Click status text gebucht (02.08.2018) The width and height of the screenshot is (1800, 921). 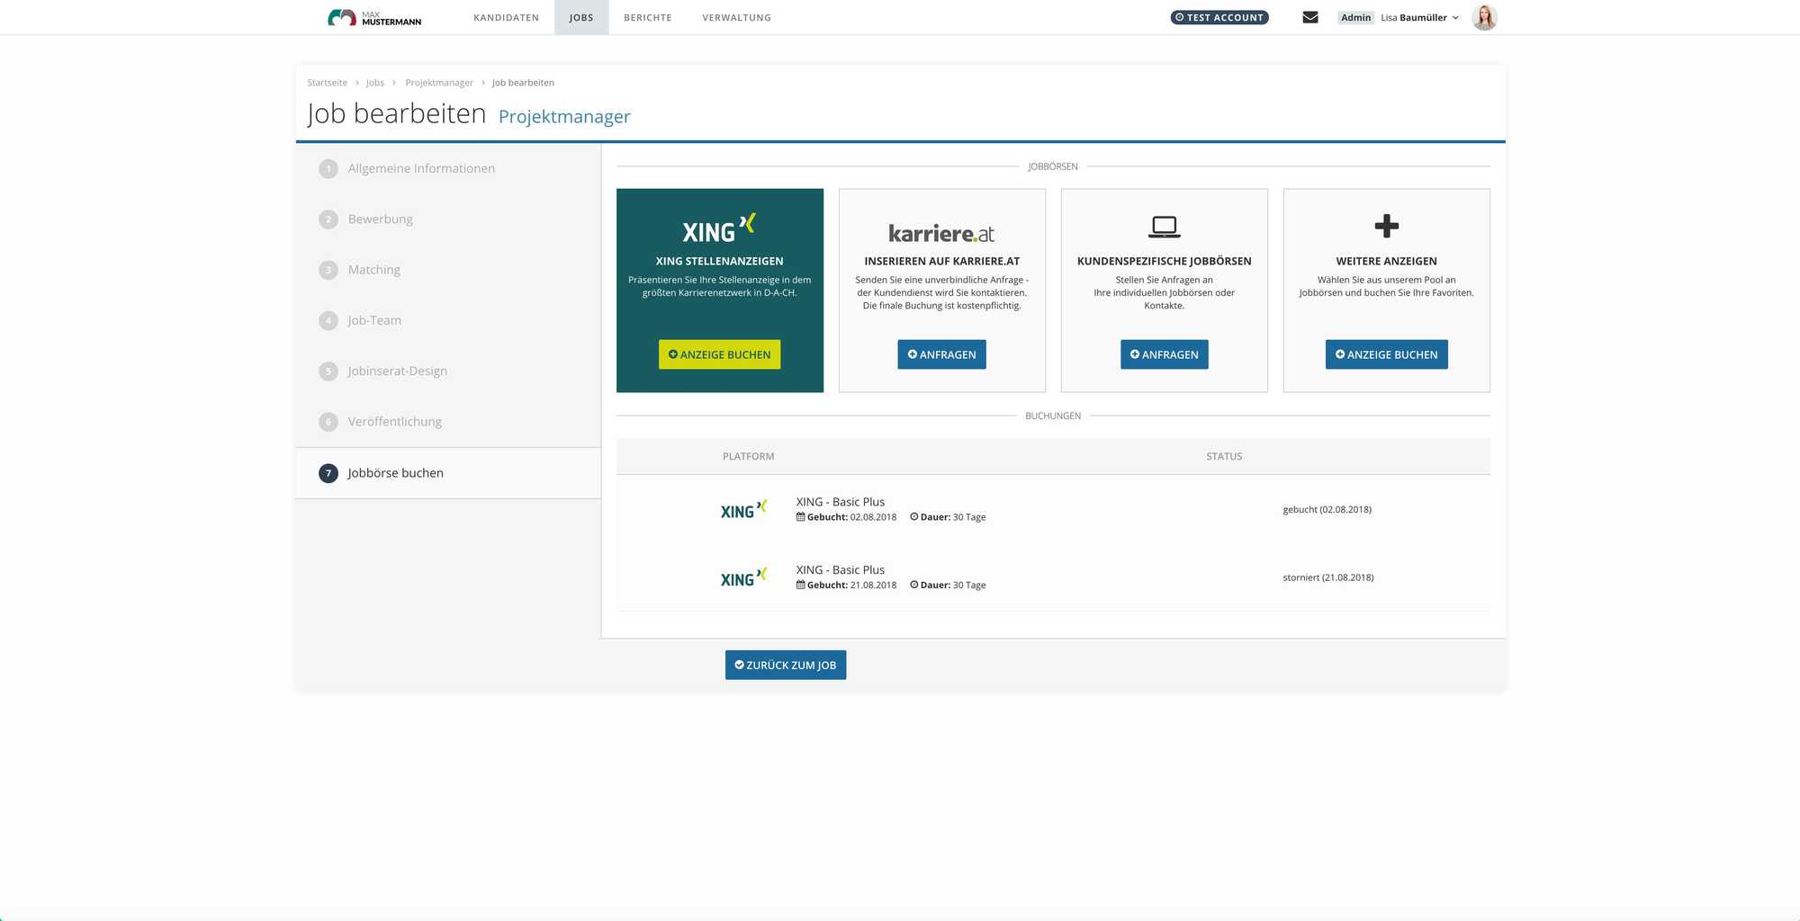click(x=1327, y=510)
